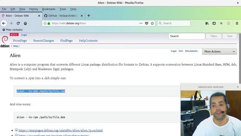
Task: Save page to Pocket icon
Action: tap(146, 23)
